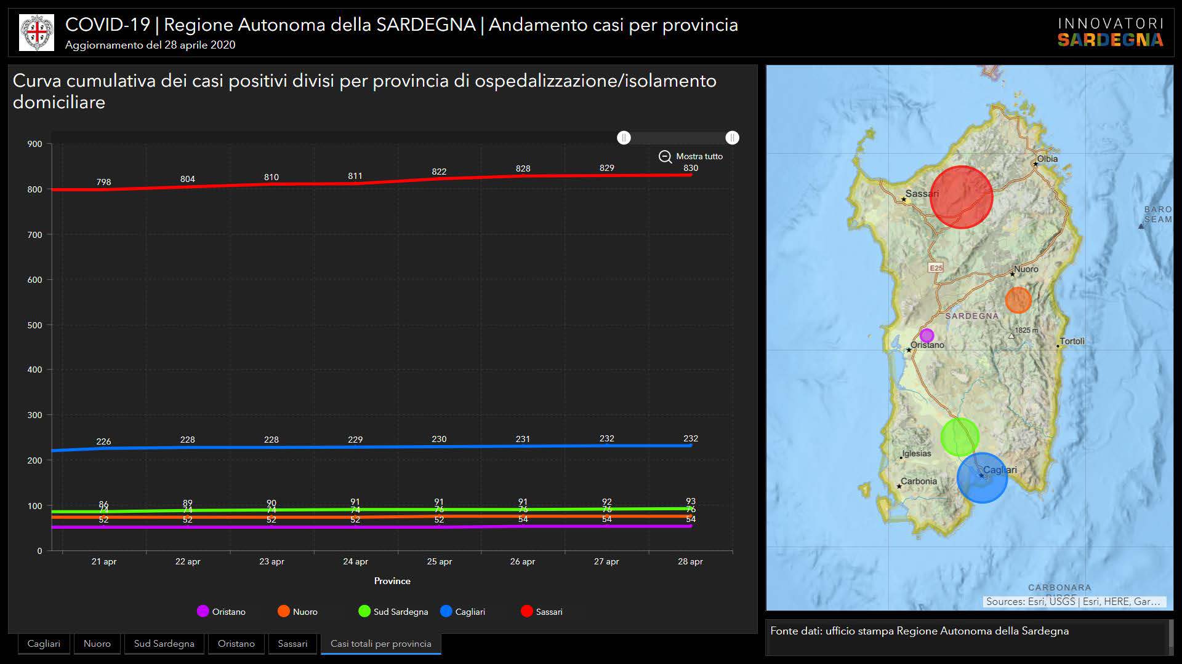Switch to the Cagliari tab
1182x664 pixels.
tap(44, 644)
